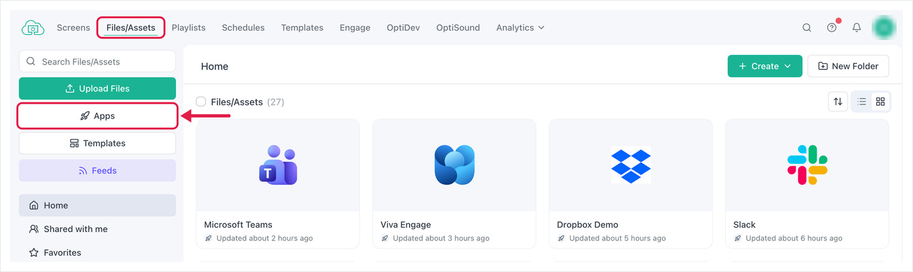This screenshot has height=272, width=913.
Task: Switch to list view
Action: point(862,101)
